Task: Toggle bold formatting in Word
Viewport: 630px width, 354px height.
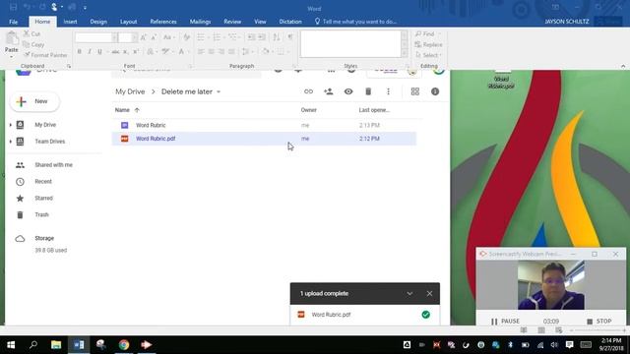Action: [79, 51]
